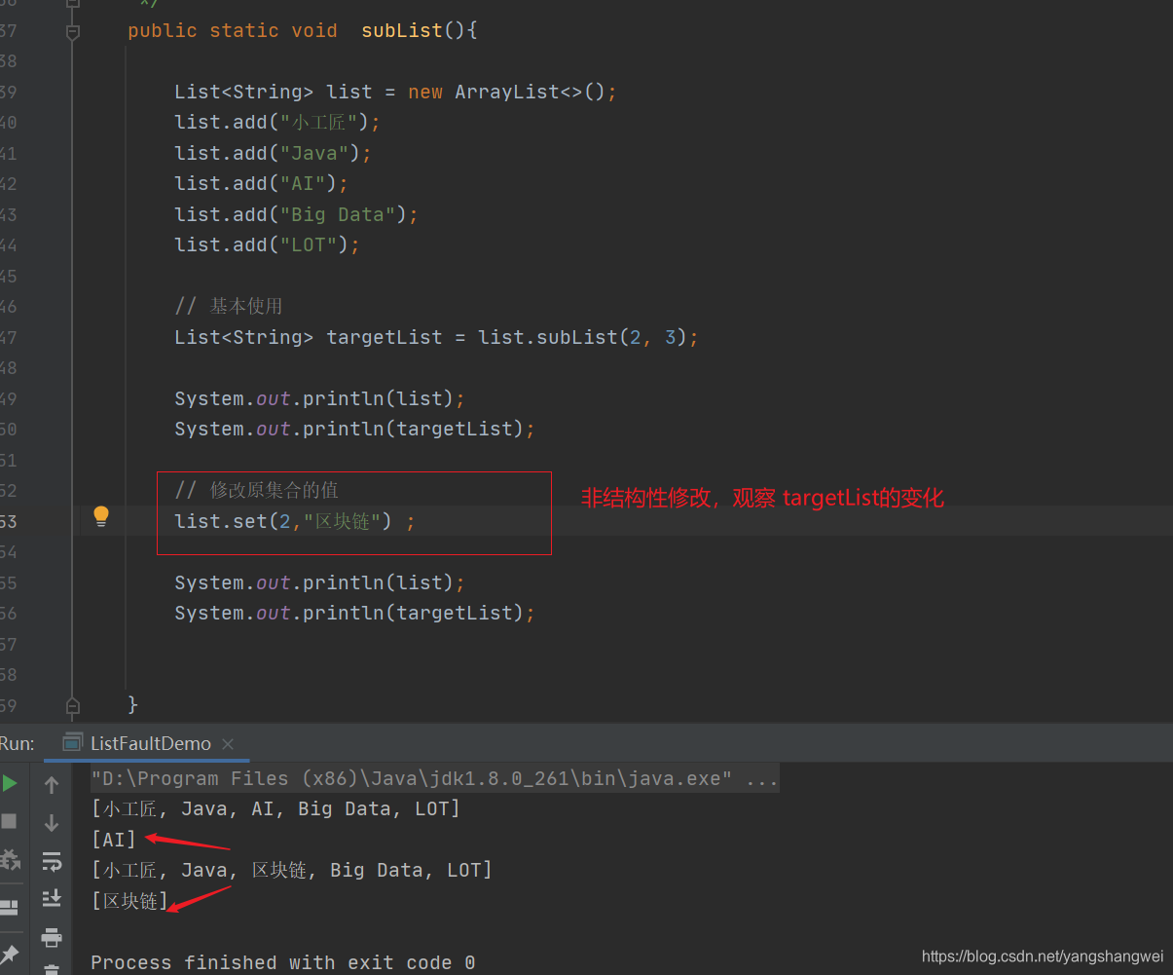This screenshot has height=975, width=1173.
Task: Click the new ArrayList<>() declaration line
Action: (x=396, y=92)
